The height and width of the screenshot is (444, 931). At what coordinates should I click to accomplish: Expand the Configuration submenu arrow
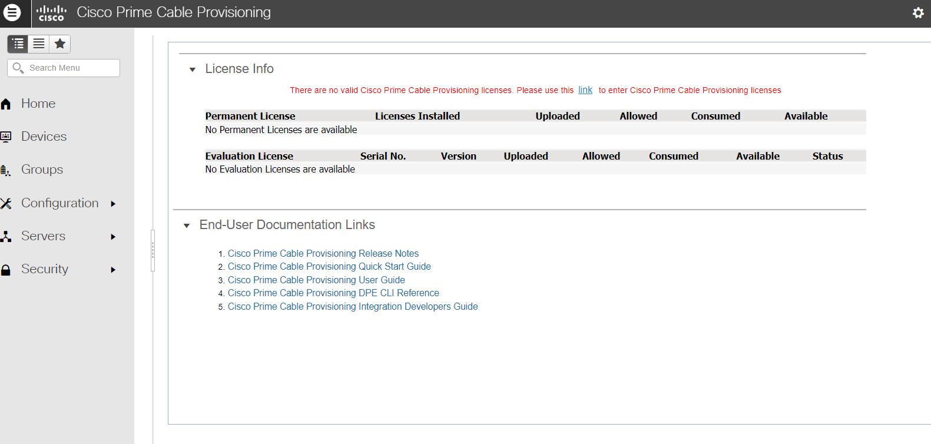[x=113, y=204]
